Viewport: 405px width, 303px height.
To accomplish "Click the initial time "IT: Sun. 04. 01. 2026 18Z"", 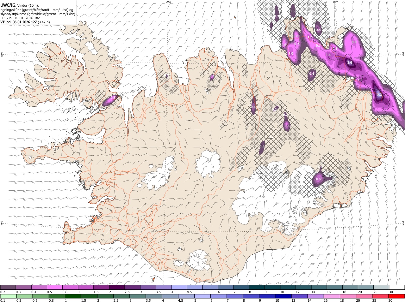I will point(20,18).
